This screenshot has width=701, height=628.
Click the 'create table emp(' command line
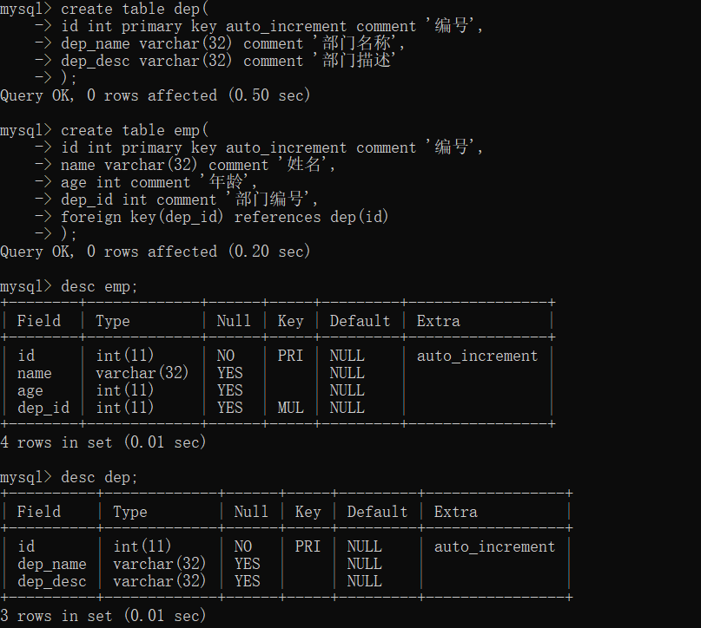[135, 130]
